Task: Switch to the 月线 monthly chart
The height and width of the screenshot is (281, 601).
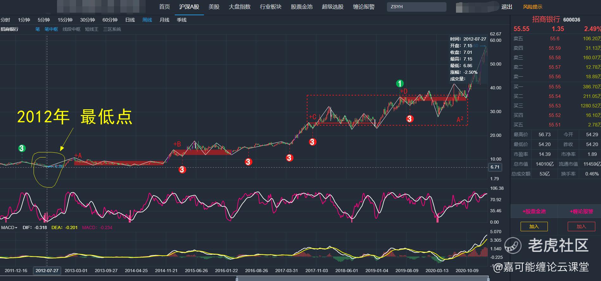Action: 164,20
